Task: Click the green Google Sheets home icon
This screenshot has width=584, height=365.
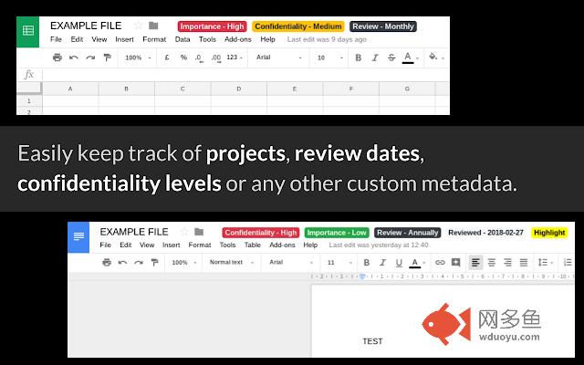Action: click(x=28, y=30)
